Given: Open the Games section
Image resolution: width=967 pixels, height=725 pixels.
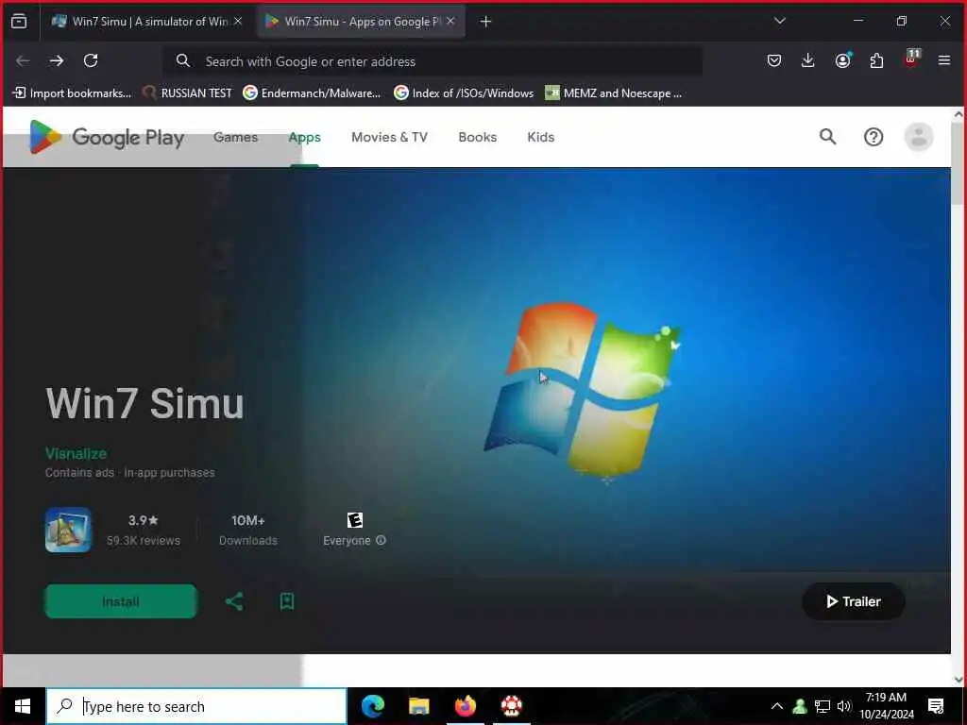Looking at the screenshot, I should pos(235,137).
